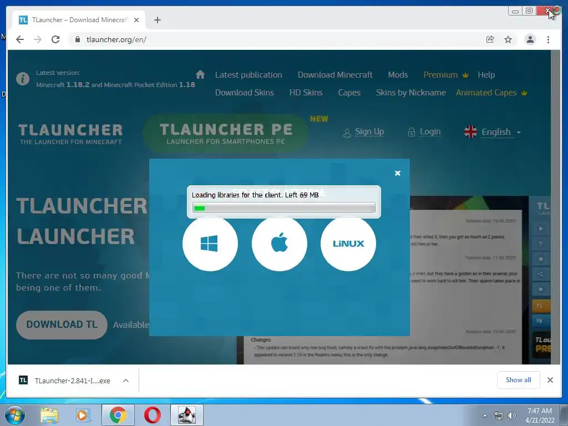Choose the Linux platform button

(x=348, y=244)
